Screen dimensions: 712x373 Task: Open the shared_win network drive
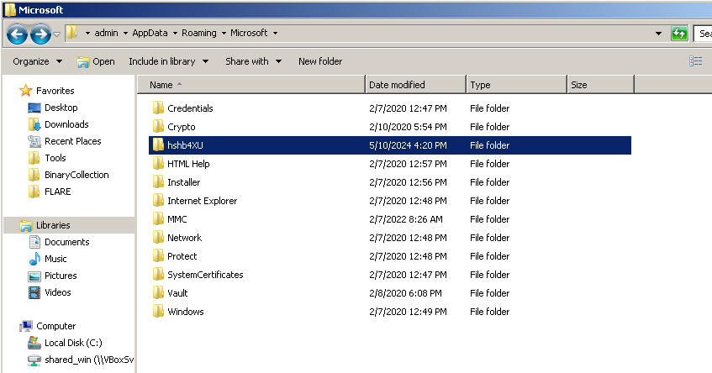click(81, 360)
